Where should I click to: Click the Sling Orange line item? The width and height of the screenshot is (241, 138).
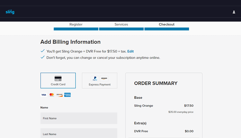pos(144,106)
